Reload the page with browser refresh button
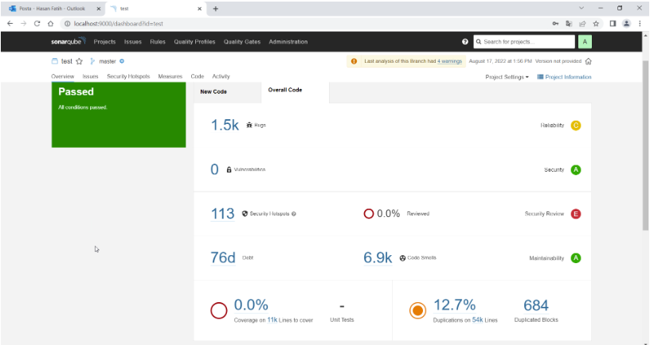This screenshot has height=345, width=650. point(37,24)
